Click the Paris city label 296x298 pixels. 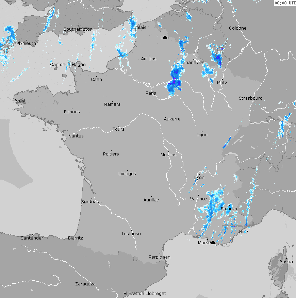pyautogui.click(x=151, y=93)
